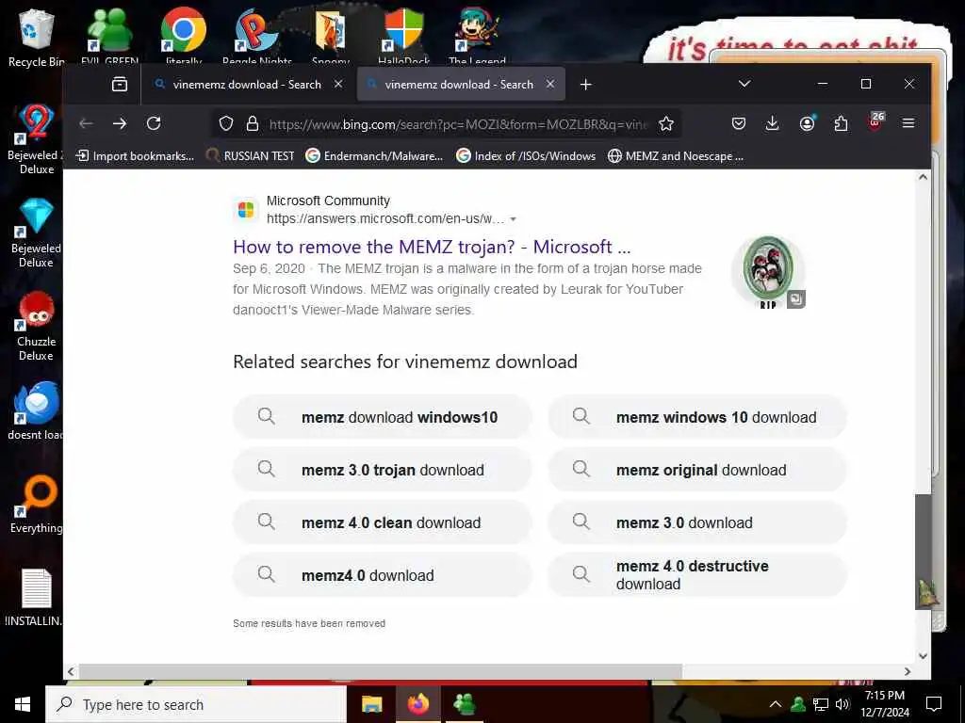
Task: Open the Peggle Nights desktop shortcut
Action: 256,36
